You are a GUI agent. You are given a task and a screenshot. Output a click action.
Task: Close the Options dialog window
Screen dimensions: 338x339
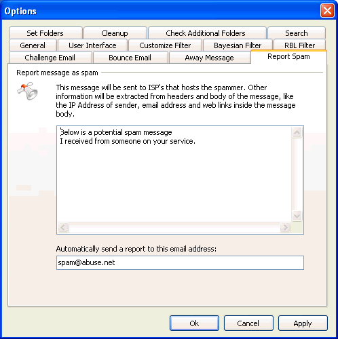point(327,11)
